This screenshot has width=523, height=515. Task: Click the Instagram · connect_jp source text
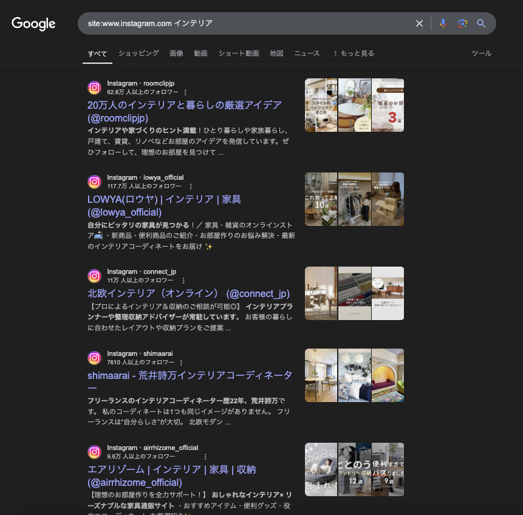(x=142, y=271)
